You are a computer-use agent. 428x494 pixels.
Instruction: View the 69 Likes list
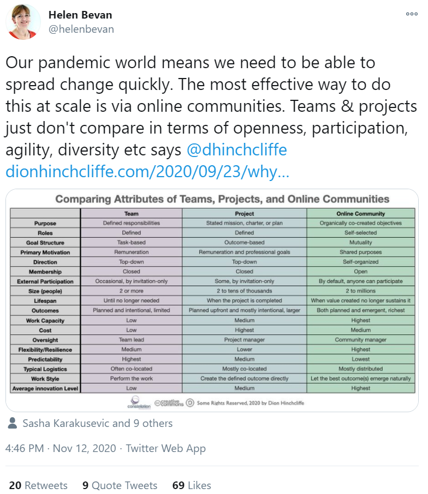coord(192,485)
